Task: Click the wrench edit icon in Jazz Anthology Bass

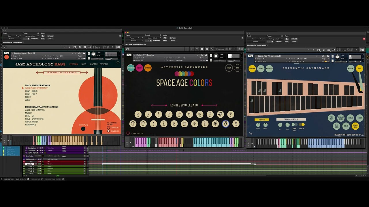Action: click(x=7, y=53)
